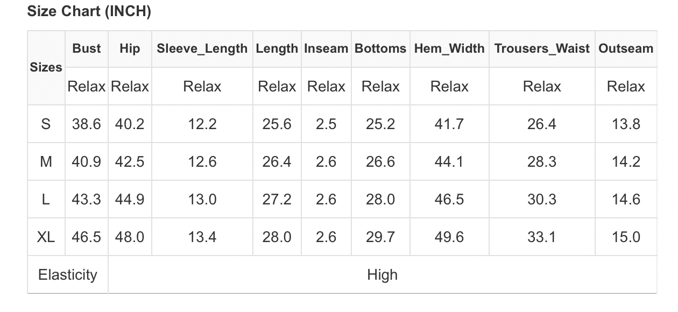Image resolution: width=678 pixels, height=312 pixels.
Task: Click the M size row label
Action: pos(46,162)
